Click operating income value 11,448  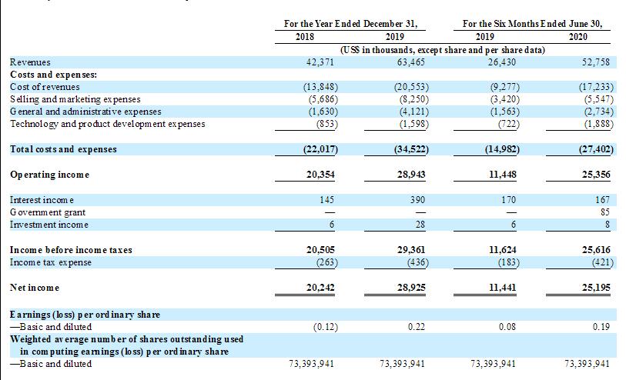point(503,175)
